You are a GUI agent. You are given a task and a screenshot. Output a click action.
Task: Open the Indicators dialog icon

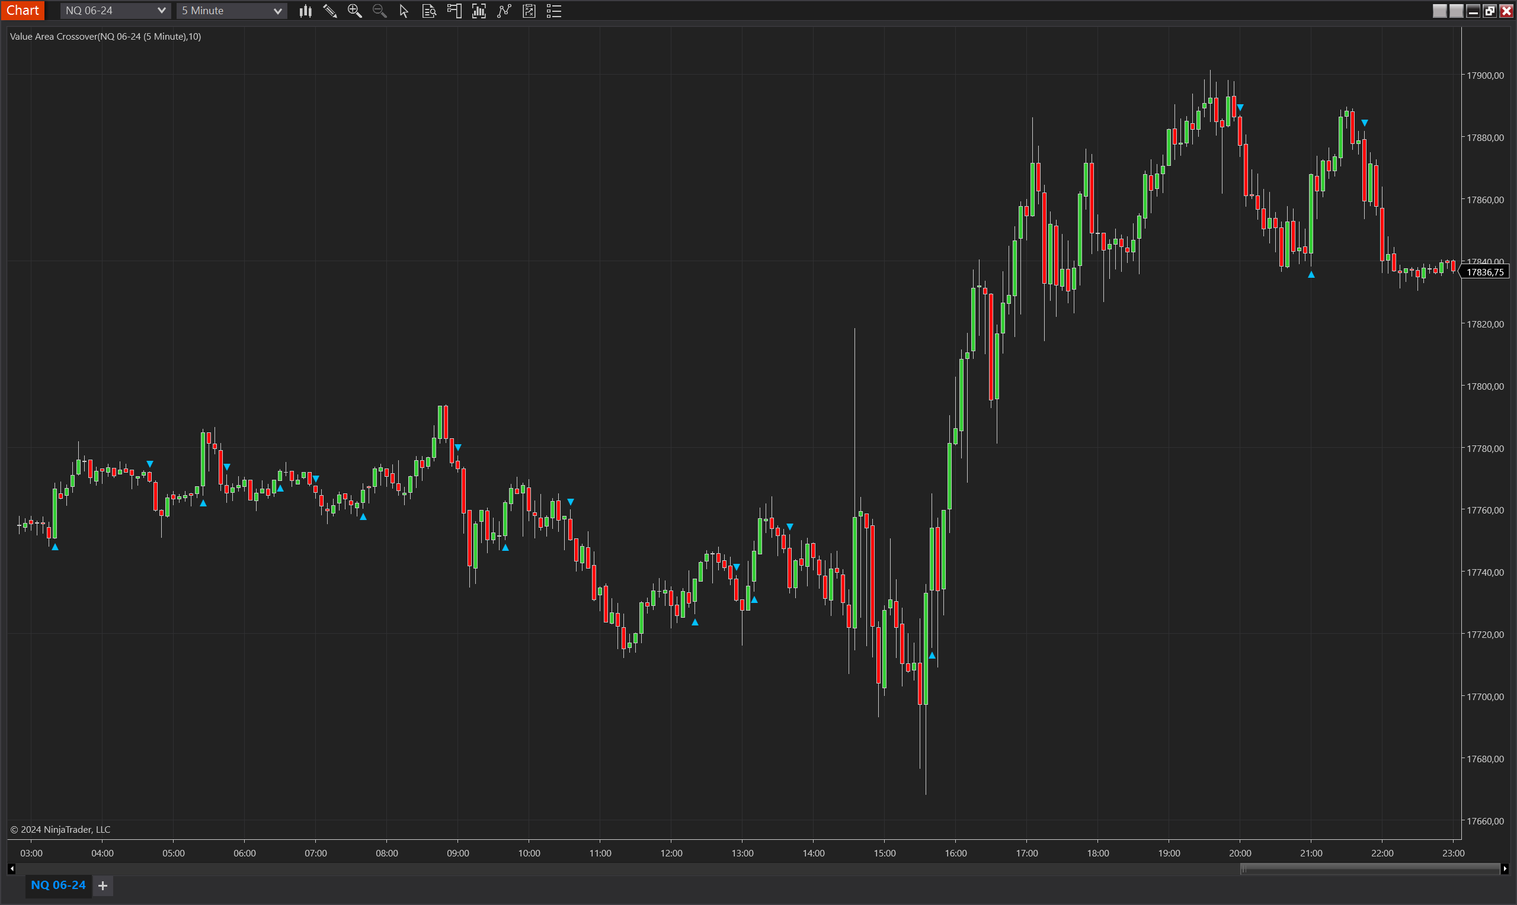coord(504,11)
